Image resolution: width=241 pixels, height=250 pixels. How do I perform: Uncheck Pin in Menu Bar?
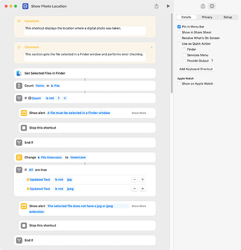(x=179, y=26)
